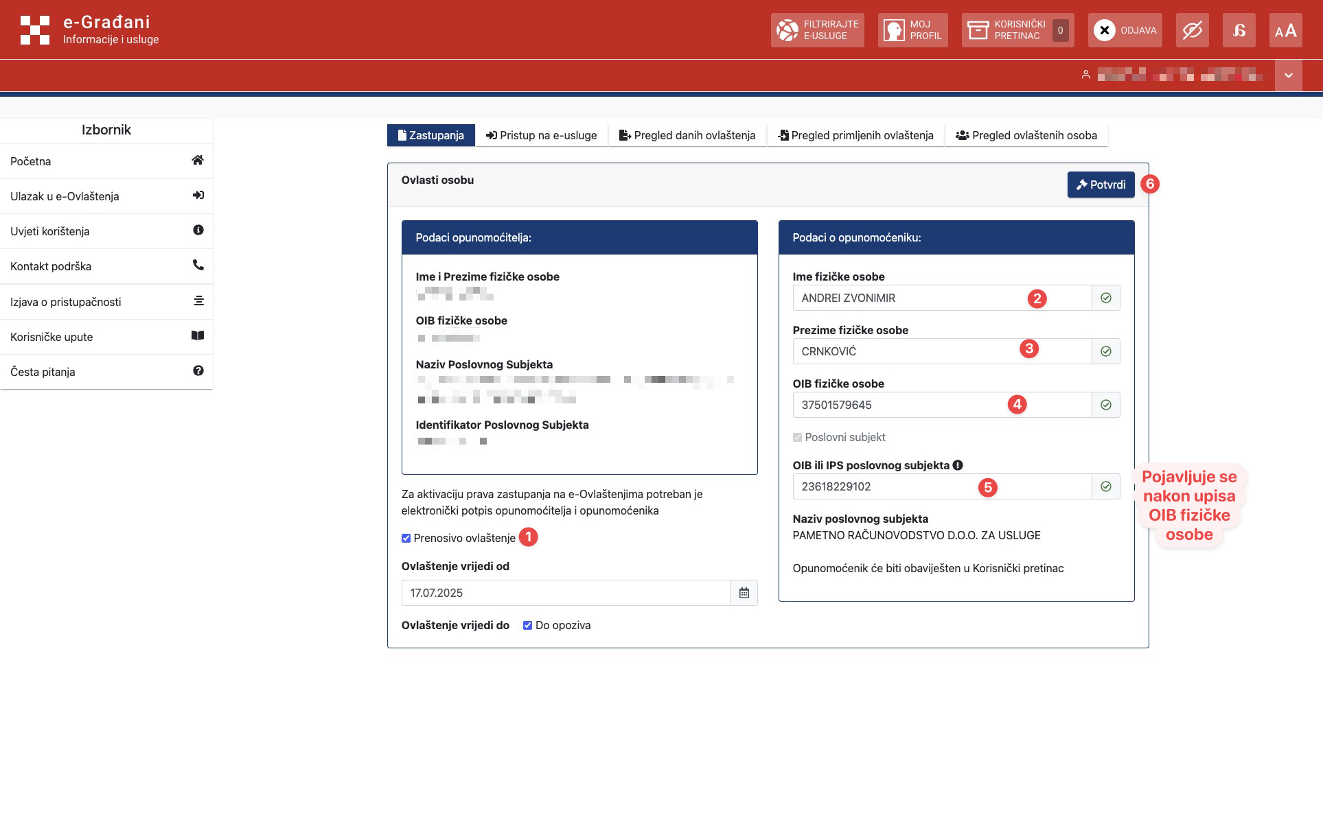The width and height of the screenshot is (1323, 826).
Task: Click the info icon beside OIB ili IPS label
Action: tap(958, 465)
